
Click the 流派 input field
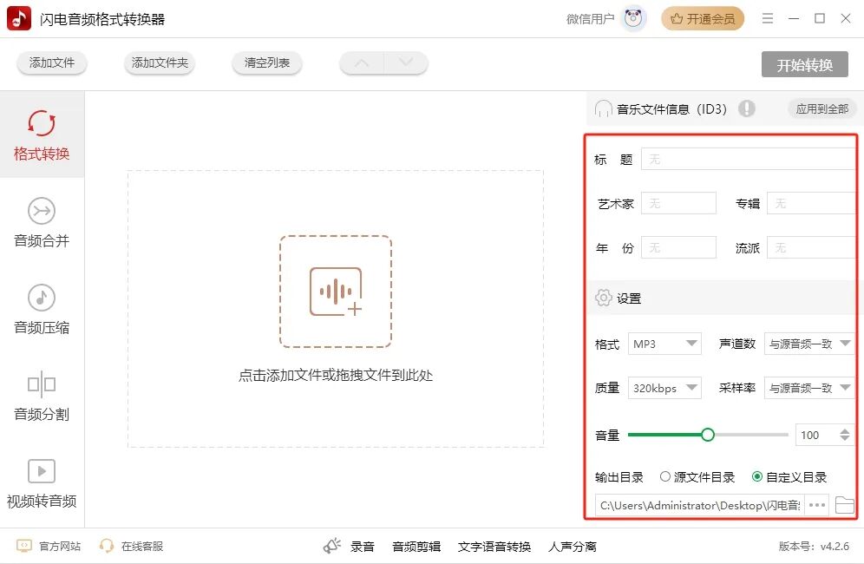[811, 247]
